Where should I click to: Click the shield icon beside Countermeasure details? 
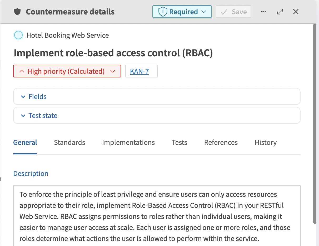click(17, 12)
